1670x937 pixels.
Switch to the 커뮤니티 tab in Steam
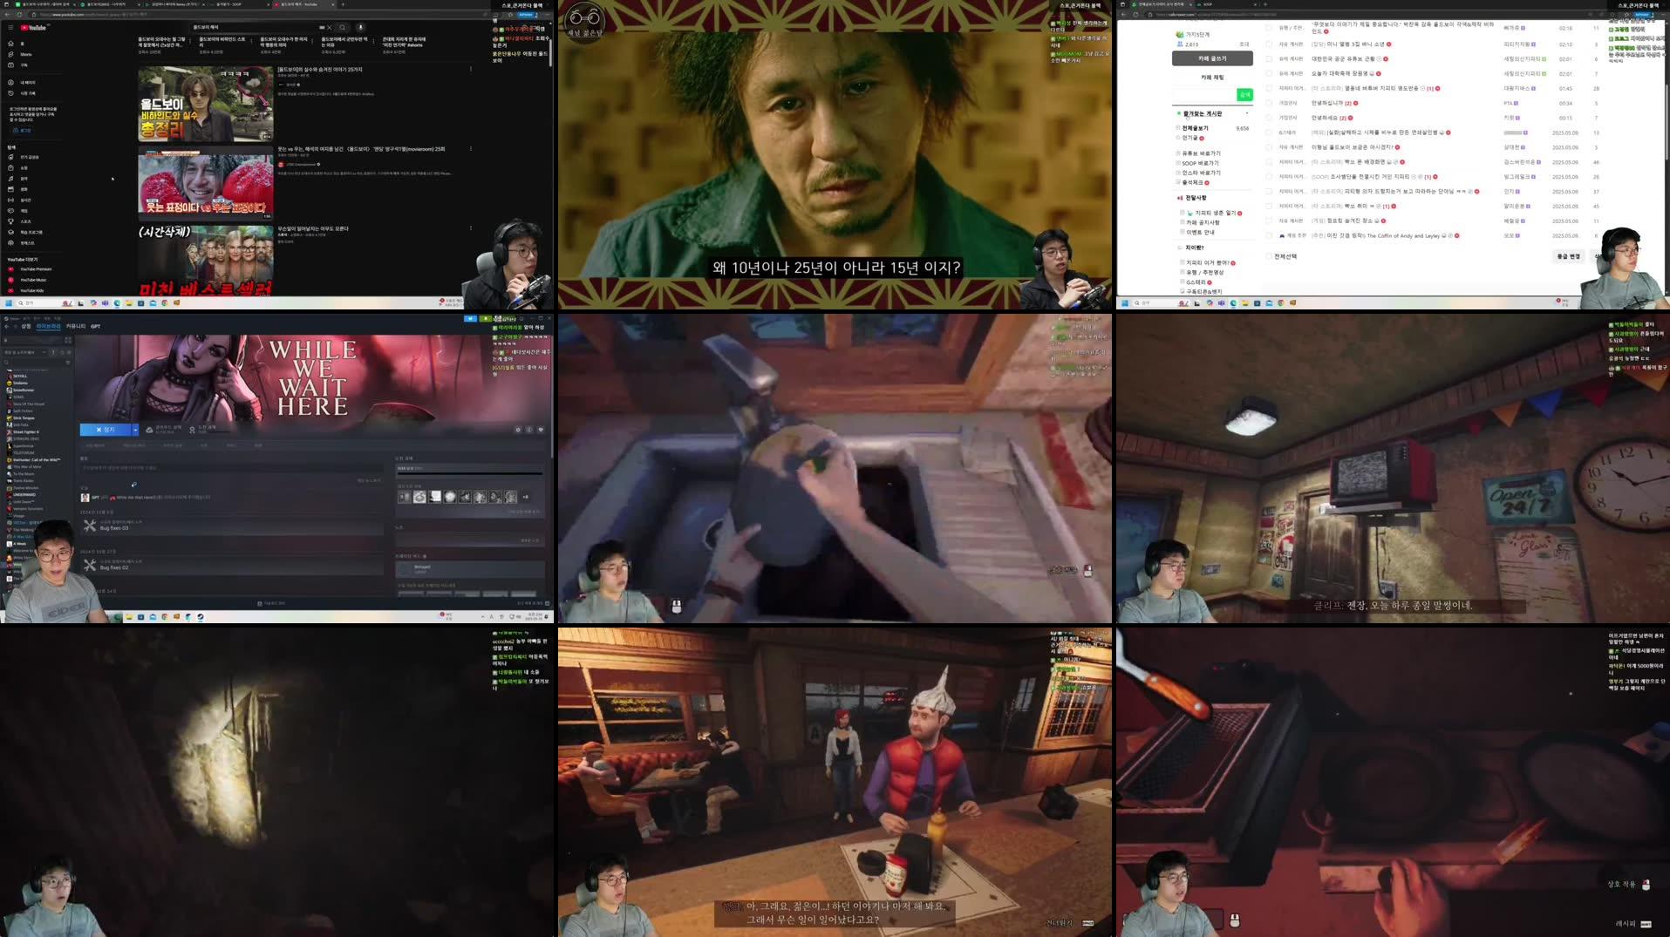pyautogui.click(x=76, y=326)
